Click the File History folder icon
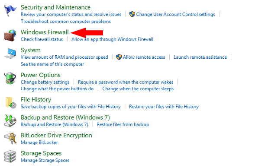This screenshot has height=168, width=255. (11, 103)
